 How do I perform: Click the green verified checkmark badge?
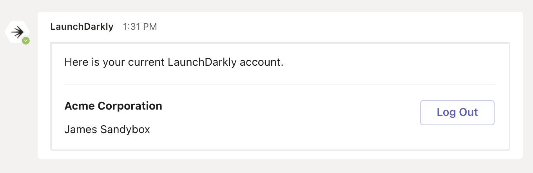pos(26,40)
